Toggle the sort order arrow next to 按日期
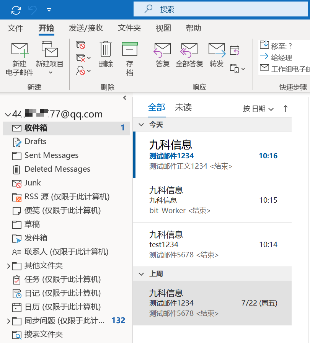 pos(285,109)
